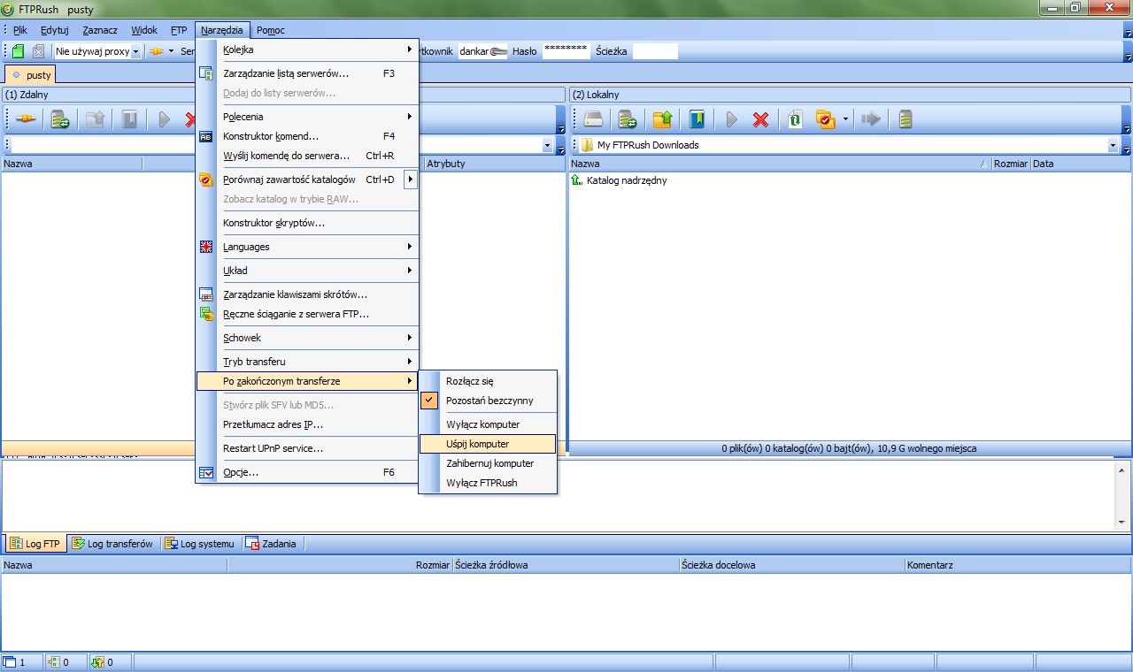The width and height of the screenshot is (1133, 672).
Task: Open the remote path dropdown arrow
Action: click(548, 145)
